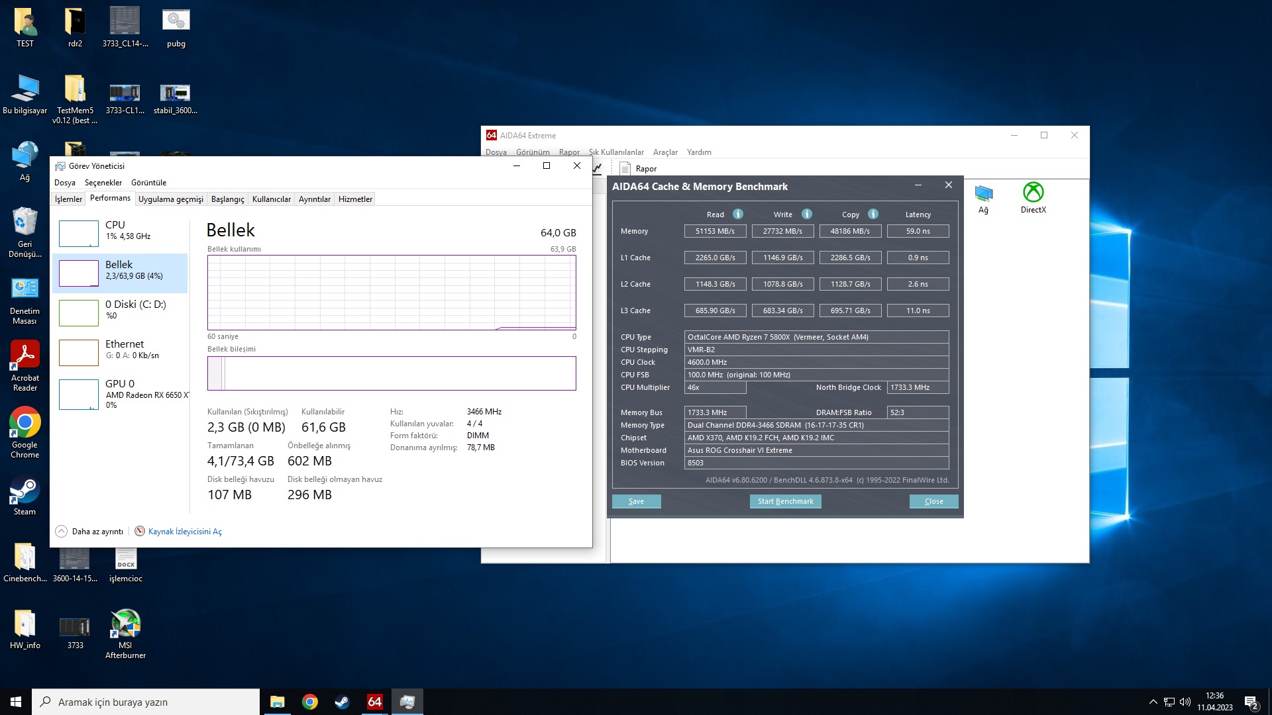Select Bellek in performance sidebar

point(120,273)
